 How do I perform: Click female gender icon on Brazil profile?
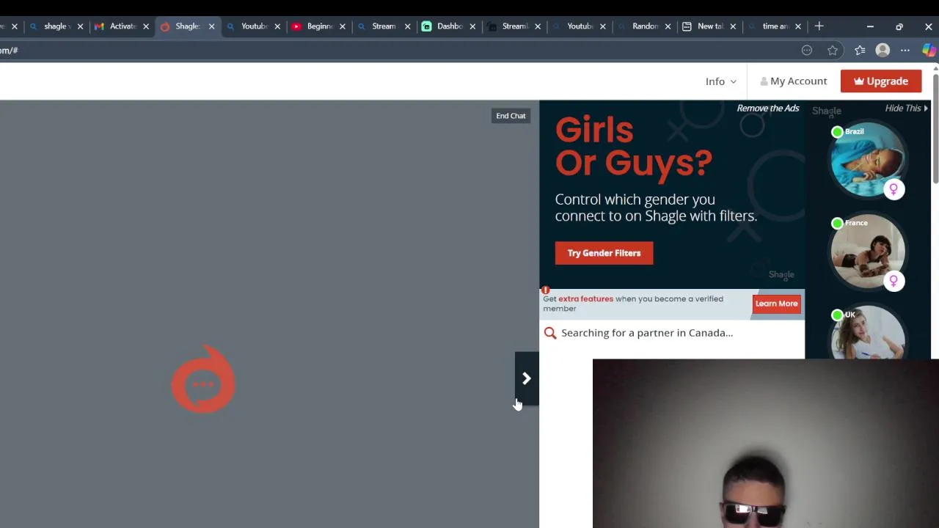894,189
